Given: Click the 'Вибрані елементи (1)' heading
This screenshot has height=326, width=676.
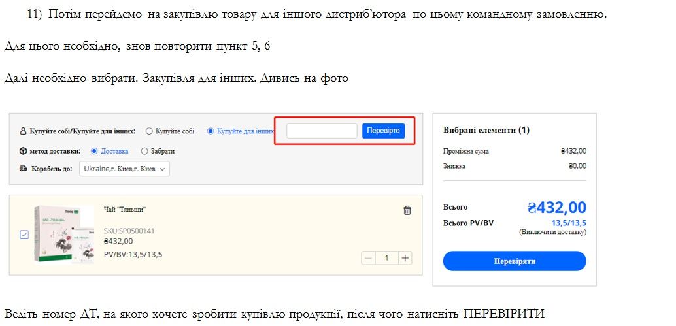Looking at the screenshot, I should 486,130.
